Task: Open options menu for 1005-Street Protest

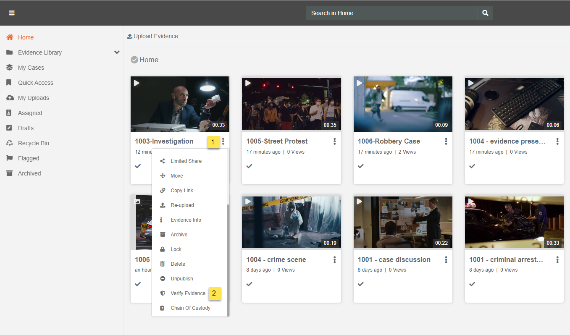Action: coord(334,141)
